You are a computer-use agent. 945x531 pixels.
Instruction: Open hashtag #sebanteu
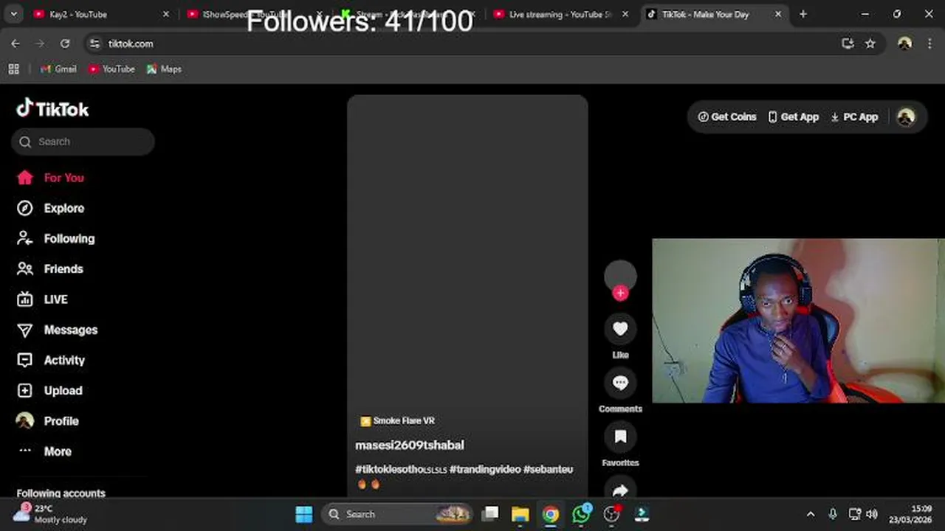548,469
